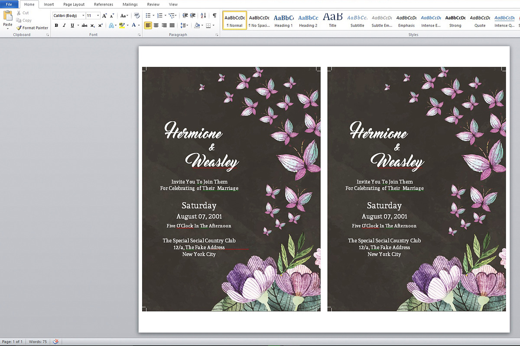
Task: Apply strikethrough formatting
Action: [84, 26]
